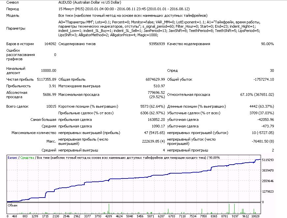Select the gross profit value 6874629.99
The height and width of the screenshot is (218, 287).
coord(155,79)
